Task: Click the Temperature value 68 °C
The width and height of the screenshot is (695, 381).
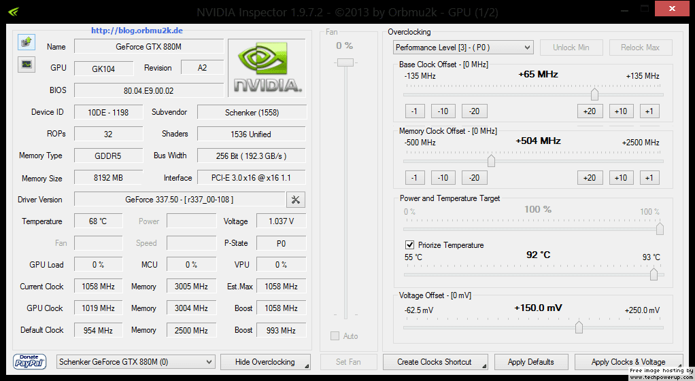Action: [x=99, y=221]
